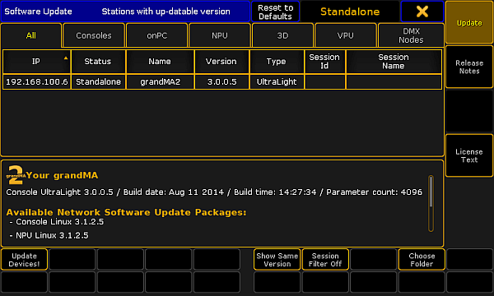Sort by the IP column arrow
The width and height of the screenshot is (494, 296).
(x=66, y=58)
